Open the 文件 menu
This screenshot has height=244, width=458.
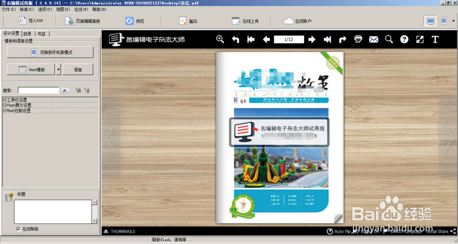(x=8, y=9)
